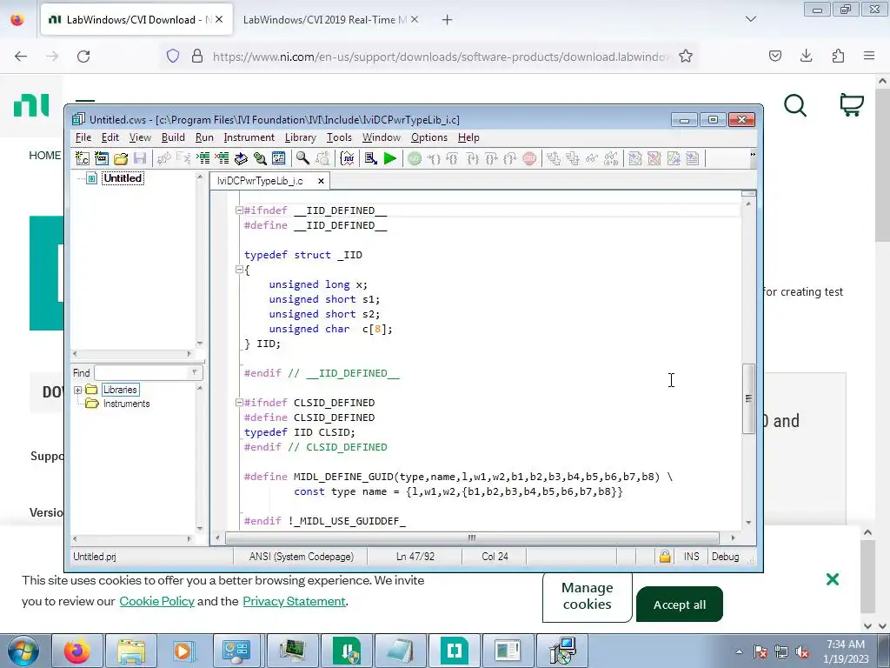This screenshot has width=890, height=668.
Task: Create a new user interface file
Action: click(102, 158)
